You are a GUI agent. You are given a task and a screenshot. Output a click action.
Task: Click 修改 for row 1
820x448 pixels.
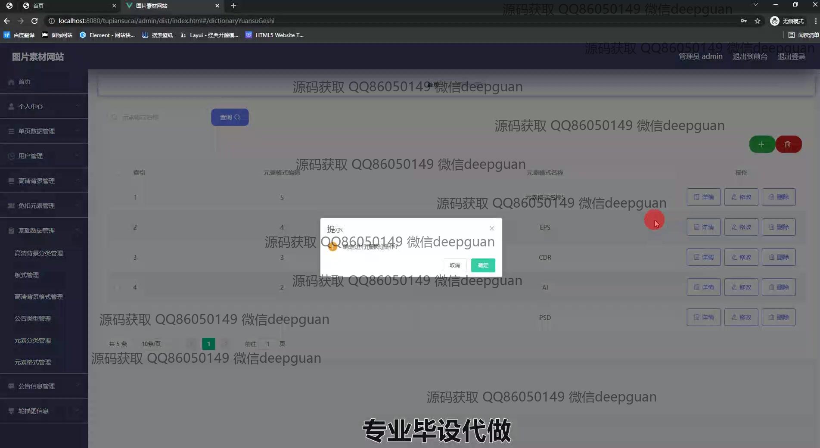click(741, 197)
